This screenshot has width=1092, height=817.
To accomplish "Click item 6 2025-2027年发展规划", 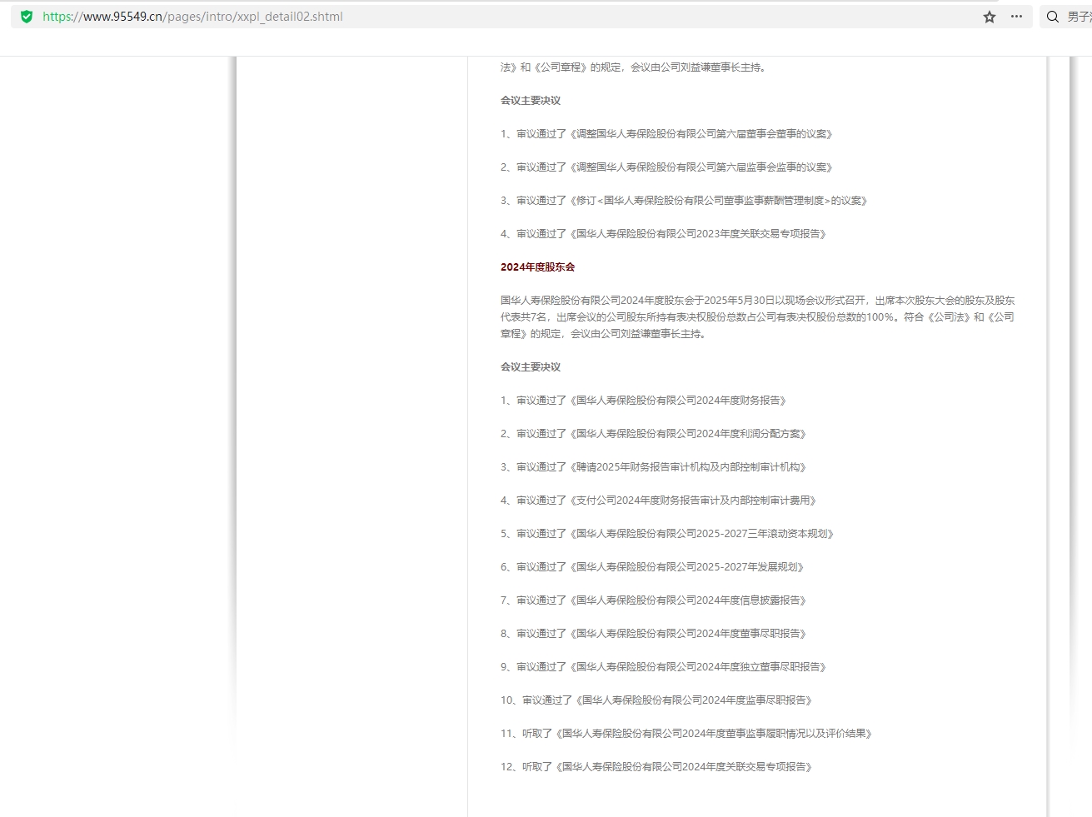I will coord(652,567).
